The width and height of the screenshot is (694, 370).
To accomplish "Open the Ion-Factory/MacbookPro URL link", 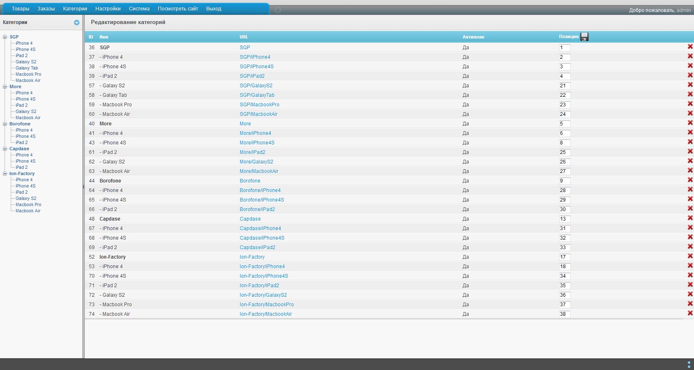I will [x=267, y=305].
